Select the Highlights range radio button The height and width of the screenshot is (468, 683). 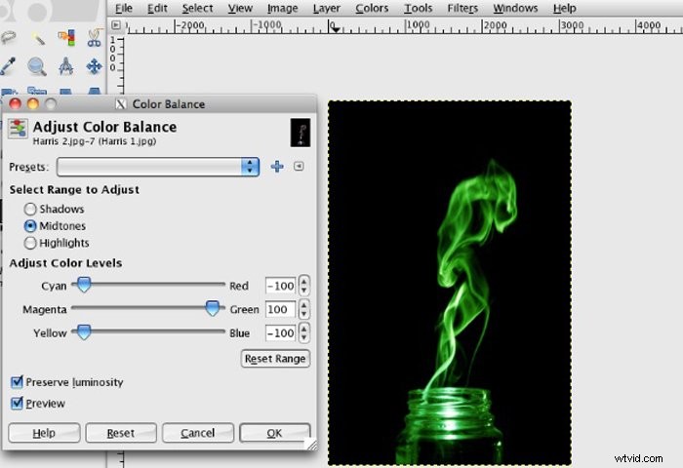tap(30, 243)
